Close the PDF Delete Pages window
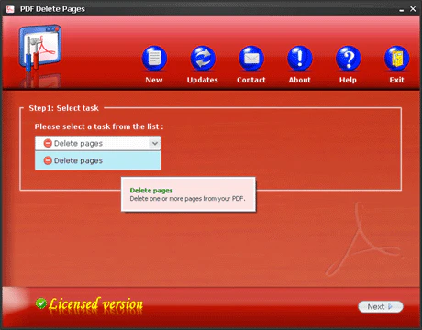Screen dimensions: 422x330 (413, 9)
